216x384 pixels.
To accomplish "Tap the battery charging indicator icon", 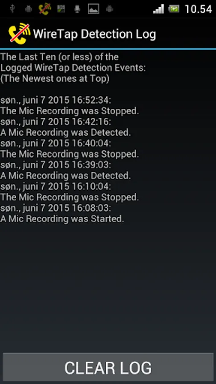I will 174,9.
